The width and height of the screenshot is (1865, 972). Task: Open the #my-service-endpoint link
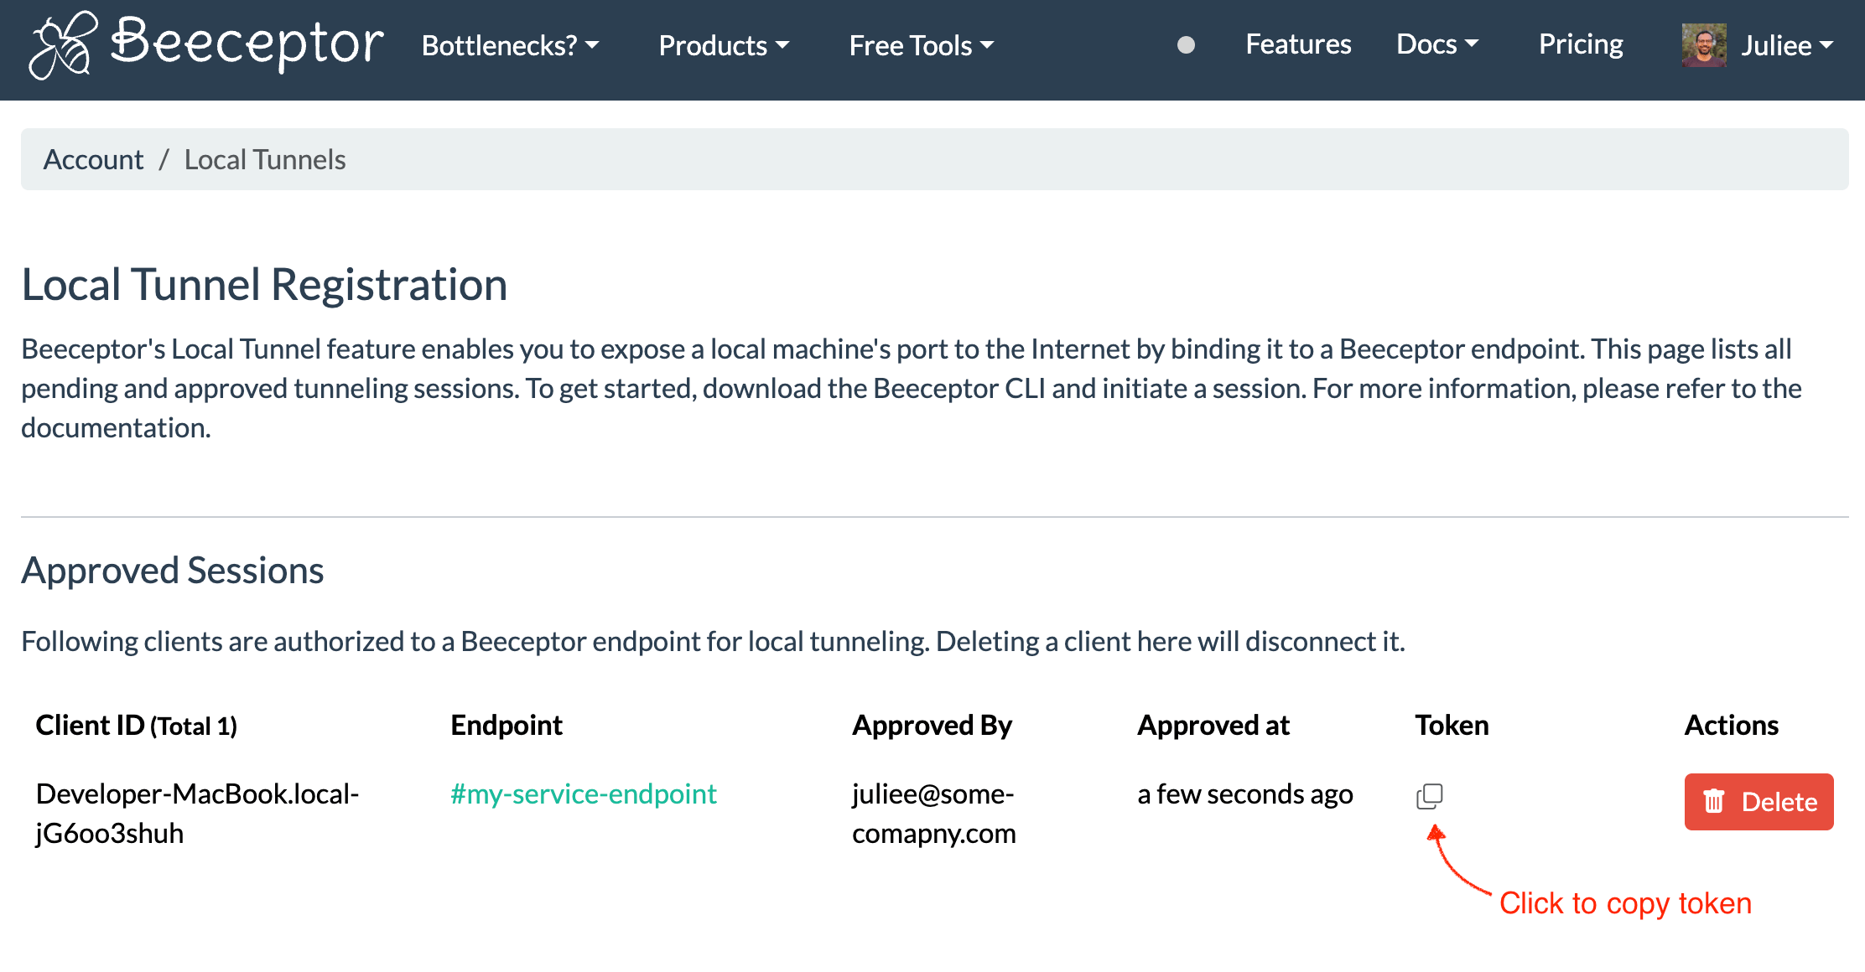tap(584, 794)
